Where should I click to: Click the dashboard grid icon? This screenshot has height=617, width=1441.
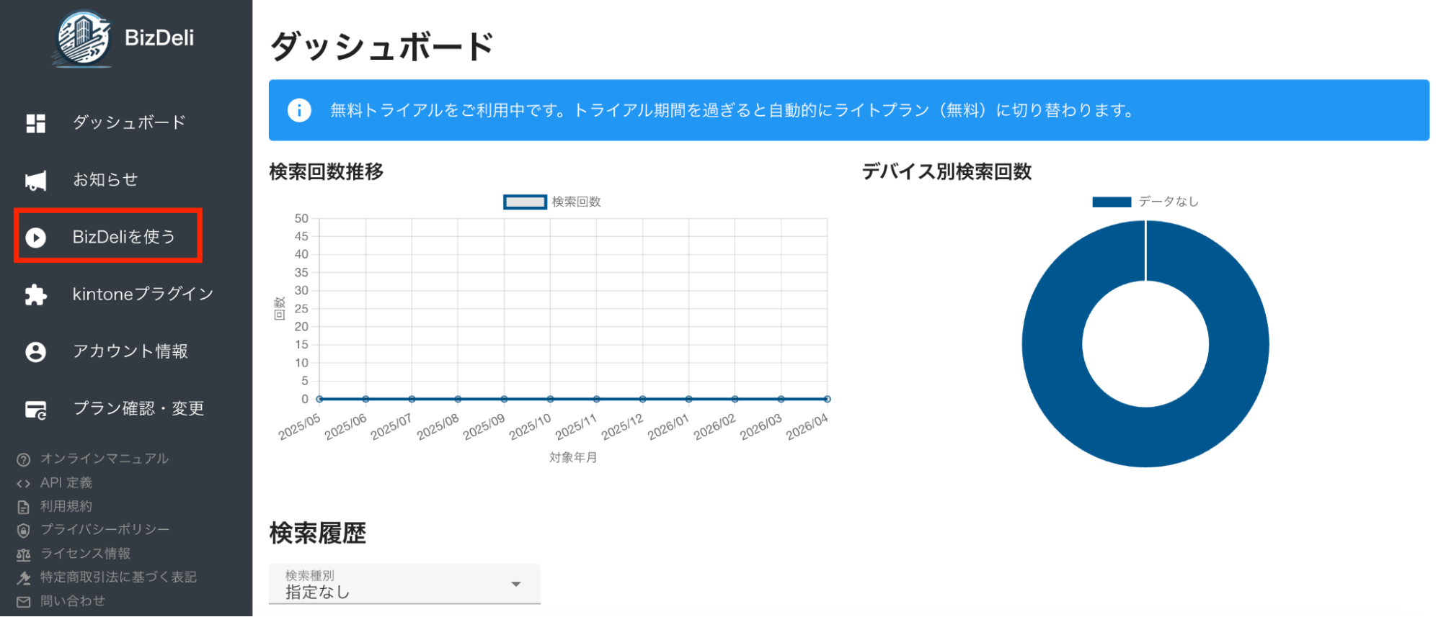tap(35, 123)
